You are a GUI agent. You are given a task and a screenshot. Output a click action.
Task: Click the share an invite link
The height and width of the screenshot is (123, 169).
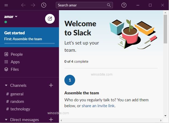pyautogui.click(x=98, y=106)
